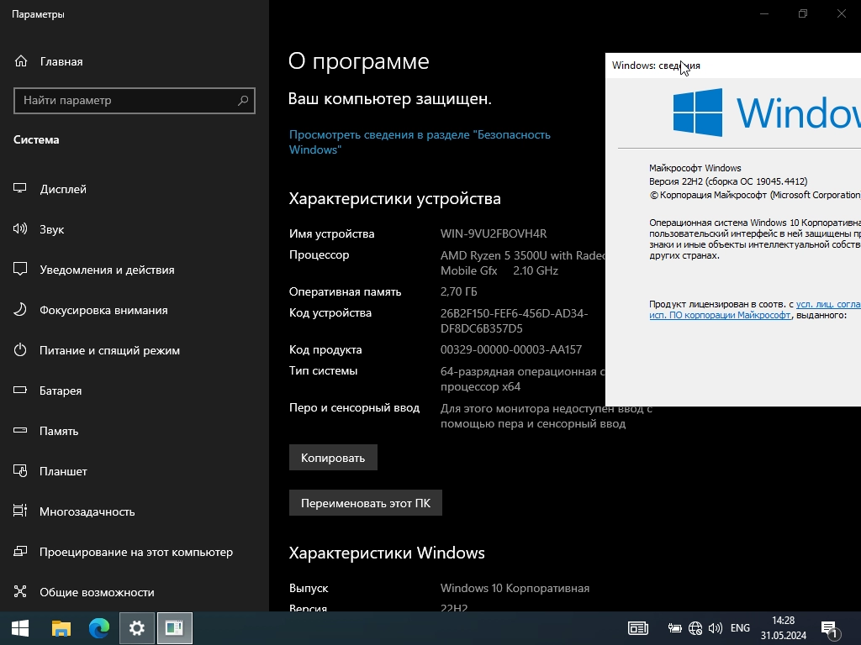
Task: Open the volume tray icon
Action: pos(715,628)
